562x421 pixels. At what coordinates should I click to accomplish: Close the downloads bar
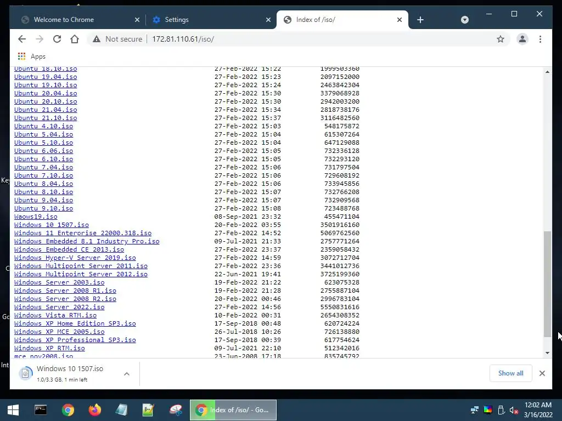tap(542, 373)
